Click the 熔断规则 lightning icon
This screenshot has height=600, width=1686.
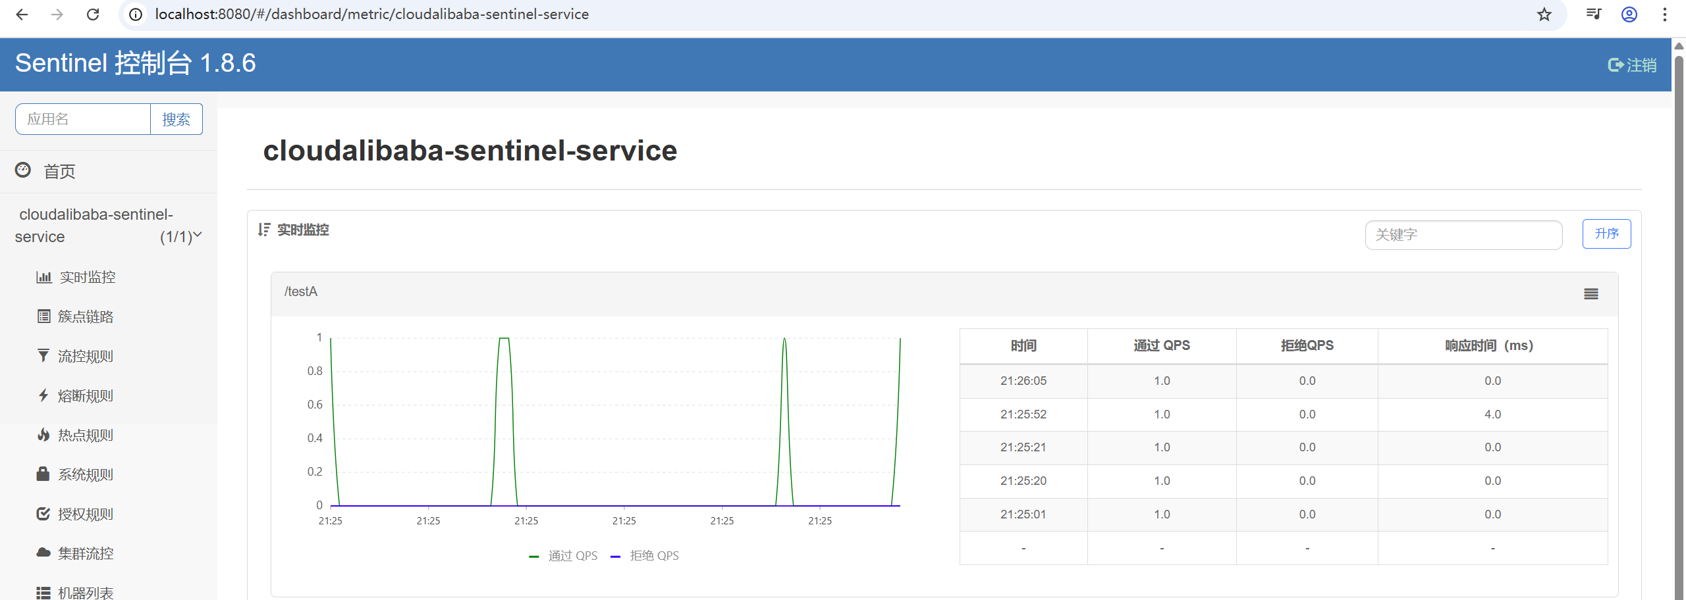[x=43, y=395]
